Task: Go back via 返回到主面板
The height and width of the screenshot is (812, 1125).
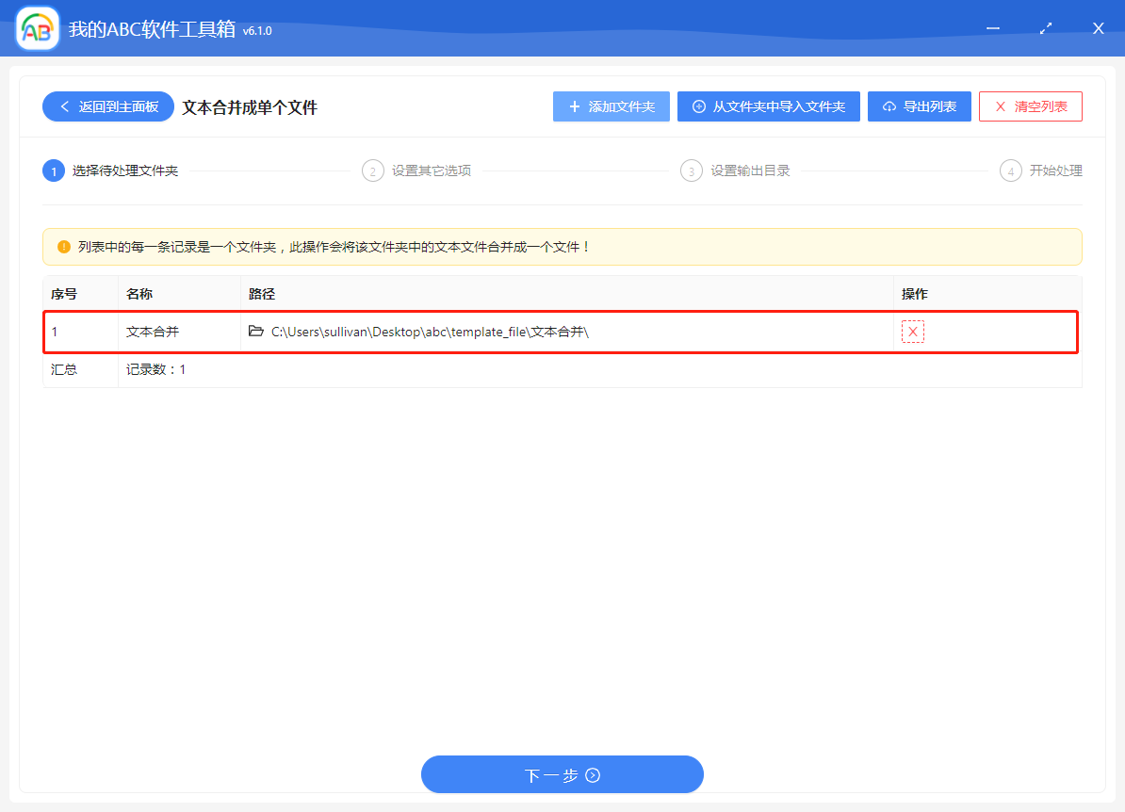Action: 108,107
